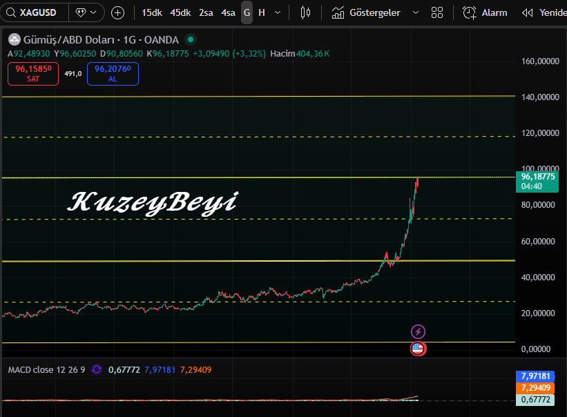Image resolution: width=567 pixels, height=417 pixels.
Task: Click the plus icon to add a symbol
Action: pyautogui.click(x=117, y=12)
